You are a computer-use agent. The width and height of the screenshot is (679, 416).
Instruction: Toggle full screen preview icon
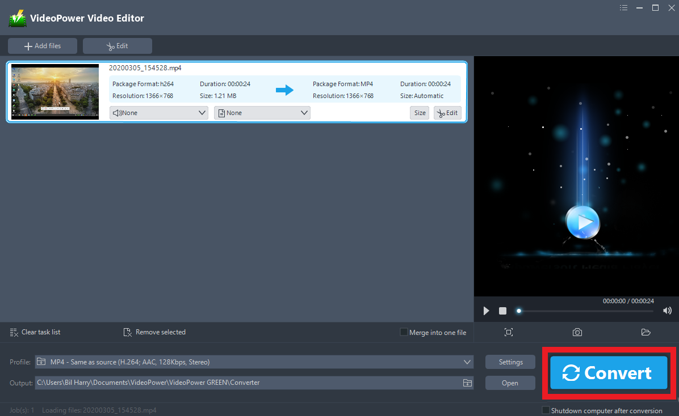click(508, 332)
